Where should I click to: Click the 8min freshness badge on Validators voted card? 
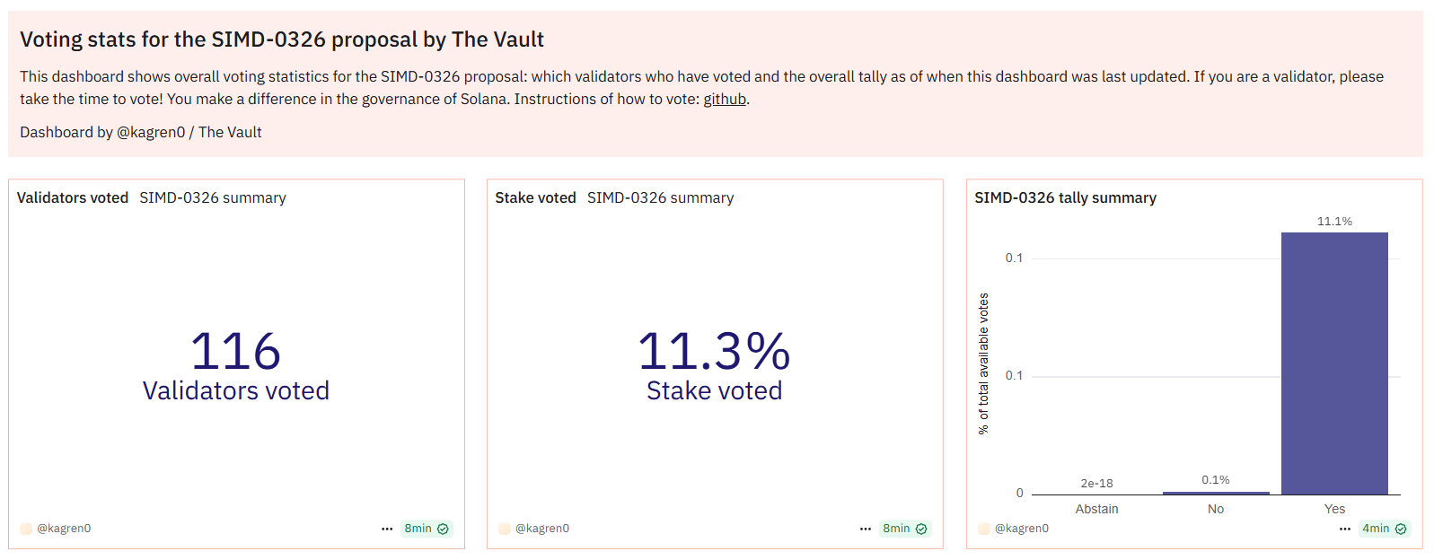(x=419, y=529)
